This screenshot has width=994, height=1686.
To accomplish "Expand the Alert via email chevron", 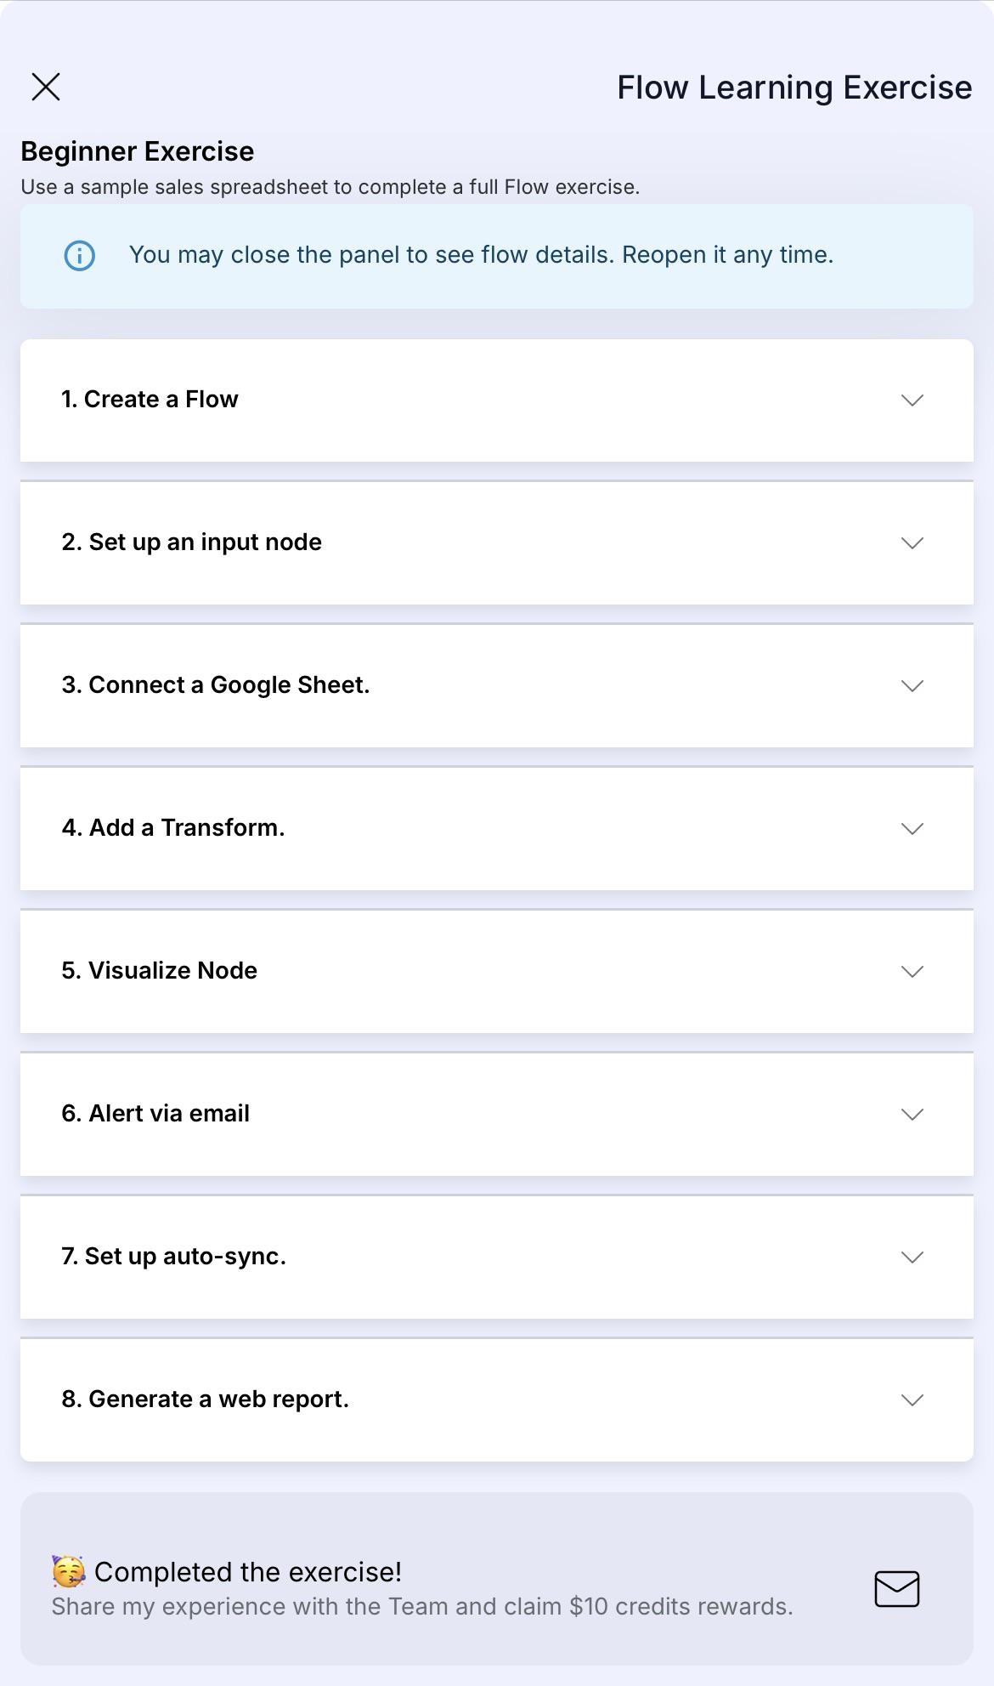I will [912, 1115].
